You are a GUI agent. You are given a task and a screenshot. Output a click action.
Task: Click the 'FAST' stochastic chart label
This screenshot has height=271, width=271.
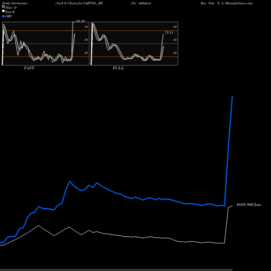(29, 68)
